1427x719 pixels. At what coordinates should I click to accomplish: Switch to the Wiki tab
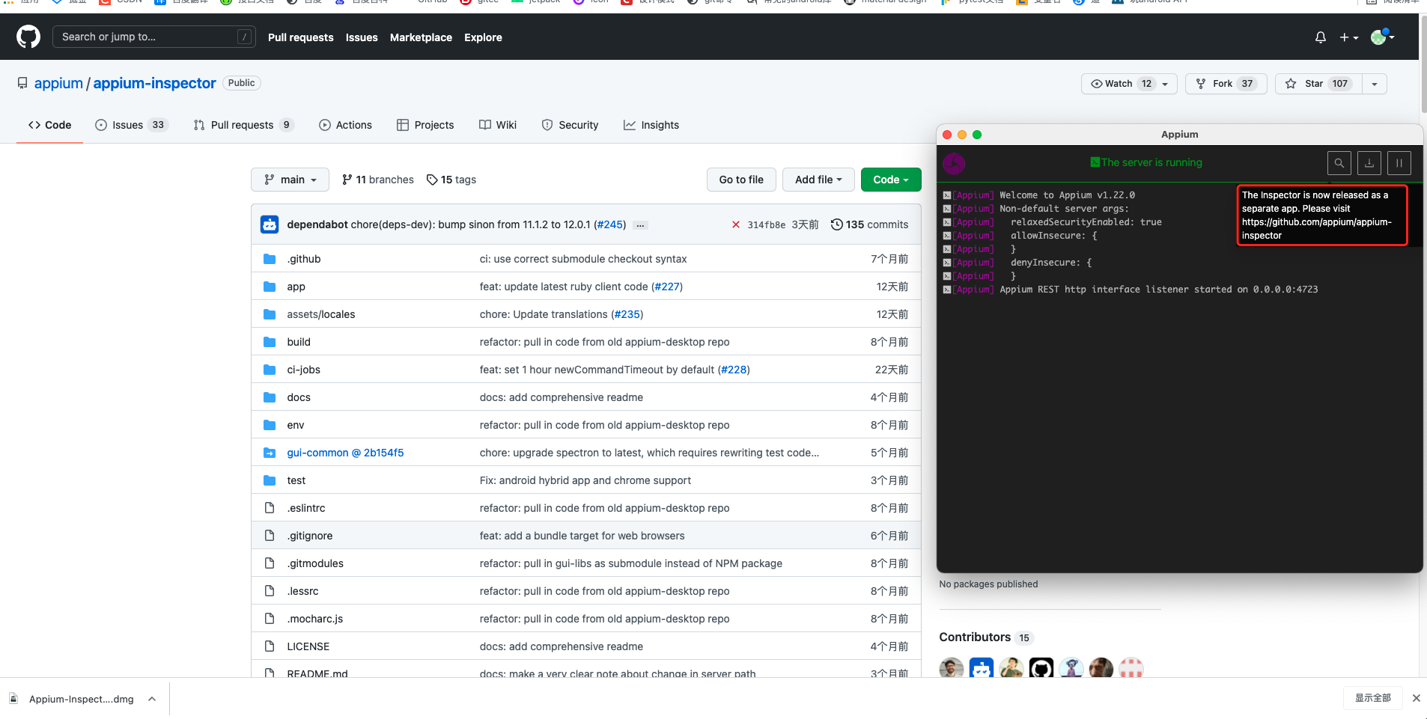(x=498, y=125)
